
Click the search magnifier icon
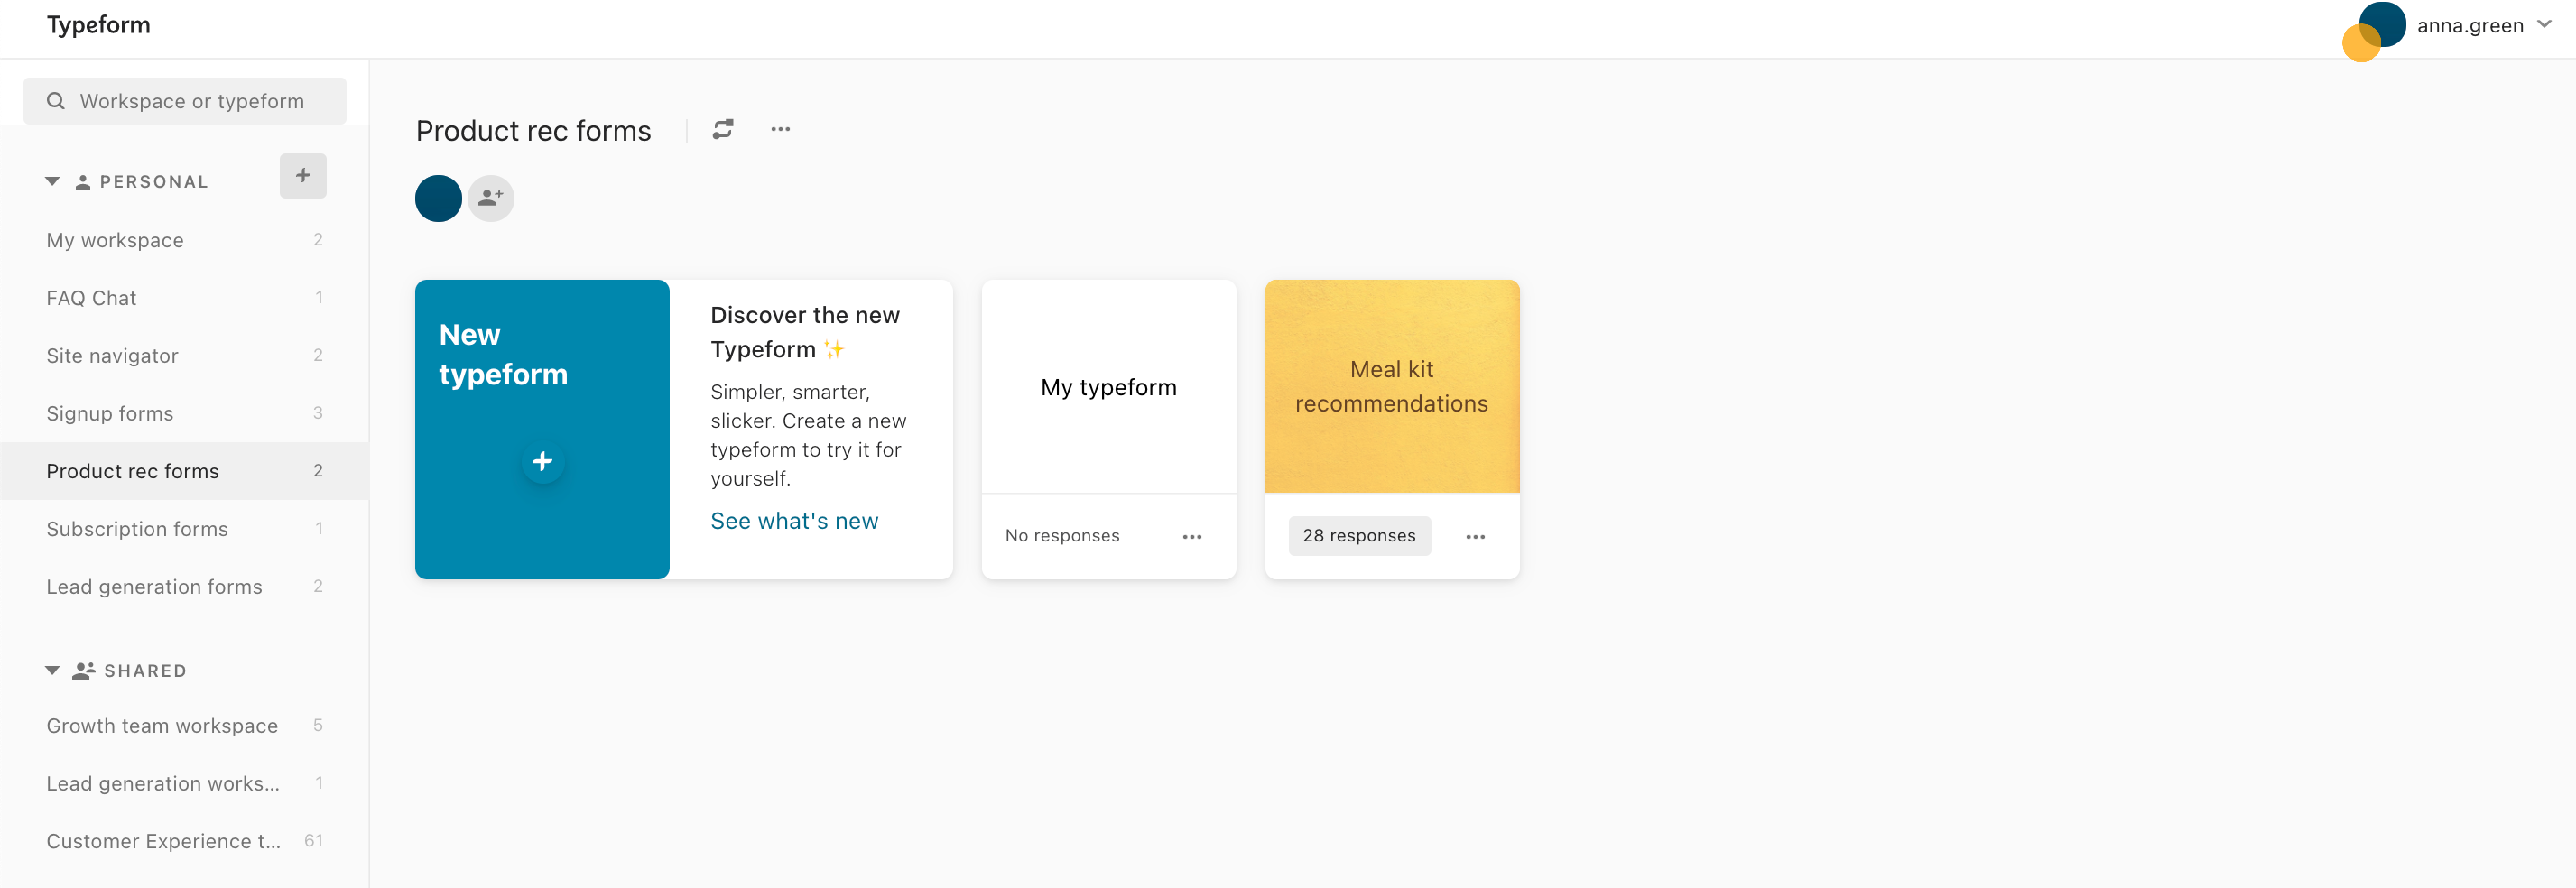point(56,101)
